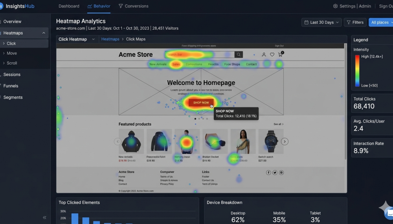
Task: Click the Total Clicks value 68,410
Action: click(x=364, y=106)
